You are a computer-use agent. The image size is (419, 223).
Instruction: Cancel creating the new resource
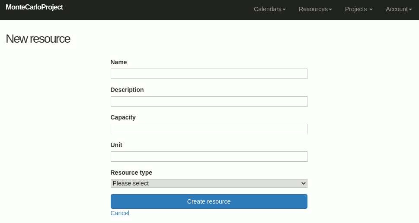120,213
